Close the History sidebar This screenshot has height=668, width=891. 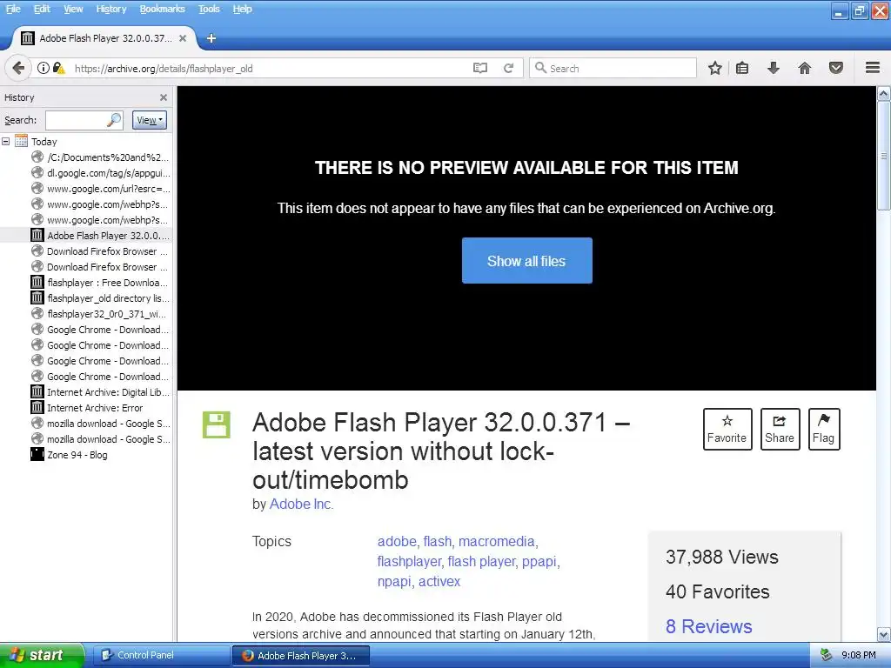pos(164,97)
